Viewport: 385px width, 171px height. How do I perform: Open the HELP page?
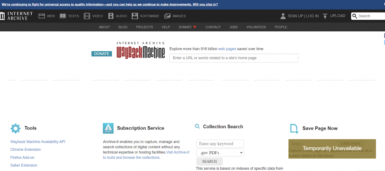coord(166,27)
